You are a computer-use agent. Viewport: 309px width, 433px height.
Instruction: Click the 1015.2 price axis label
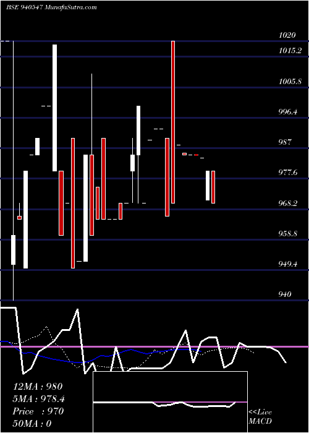290,51
